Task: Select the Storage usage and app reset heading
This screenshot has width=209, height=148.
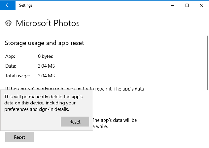Action: (x=45, y=43)
